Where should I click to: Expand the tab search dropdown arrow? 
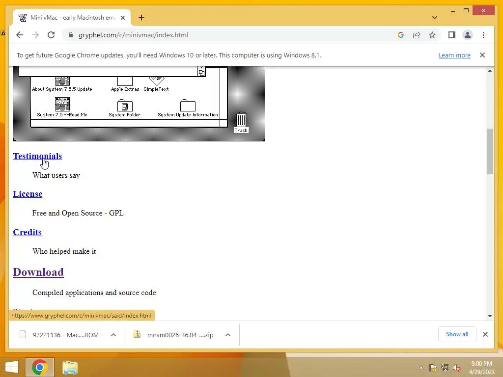coord(435,18)
